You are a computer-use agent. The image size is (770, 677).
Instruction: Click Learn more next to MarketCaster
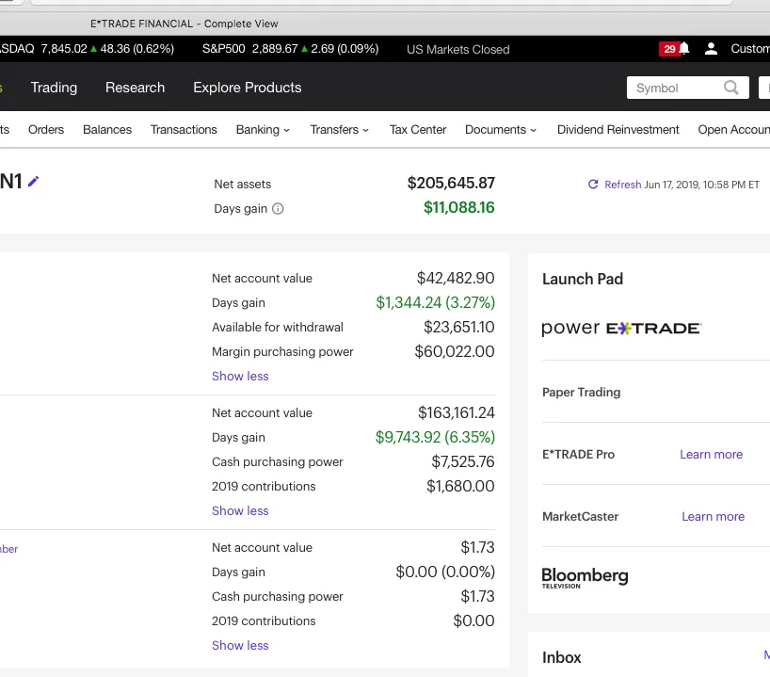713,516
